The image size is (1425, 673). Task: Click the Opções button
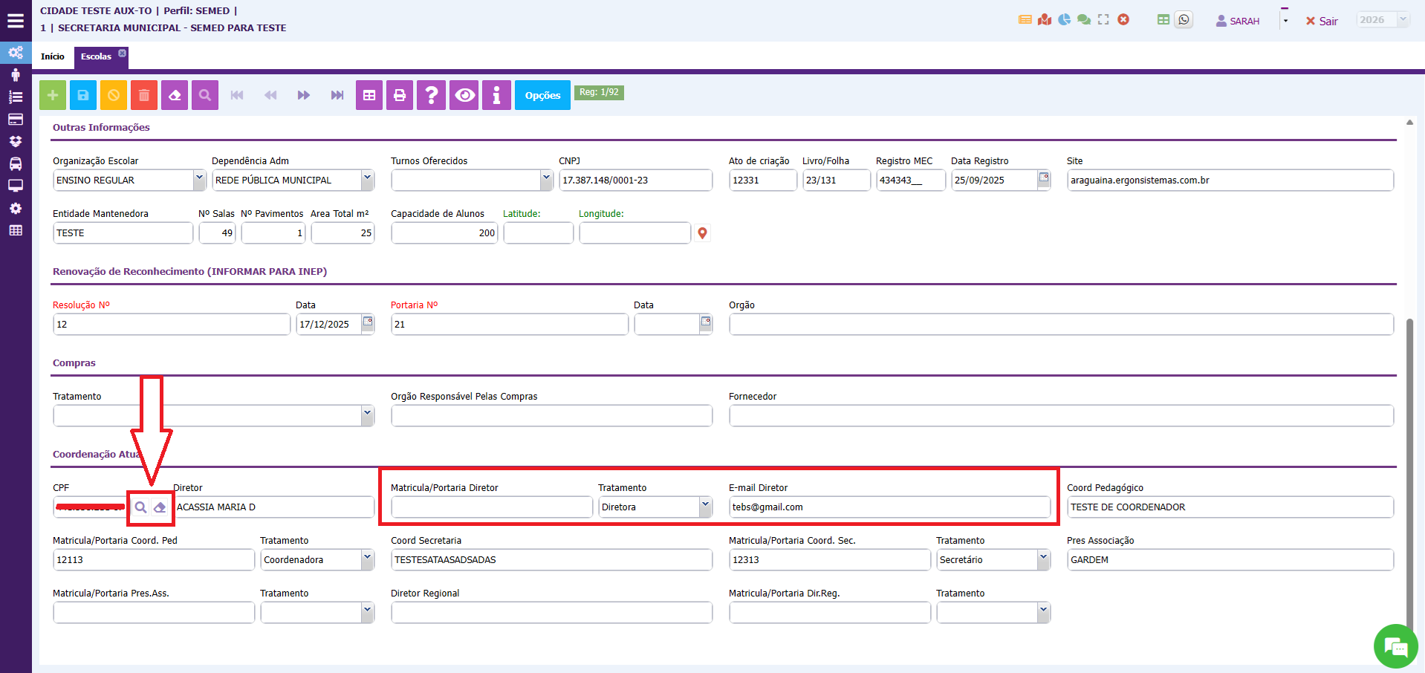(542, 95)
